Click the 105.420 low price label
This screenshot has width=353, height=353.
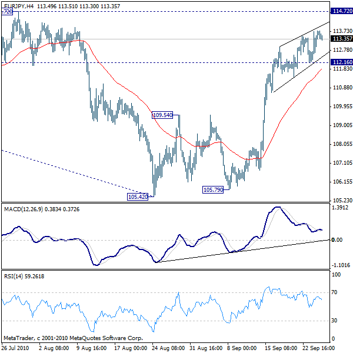coord(138,197)
